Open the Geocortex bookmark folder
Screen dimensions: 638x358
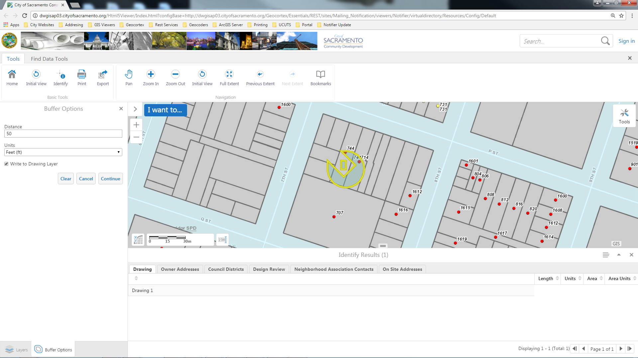point(132,25)
